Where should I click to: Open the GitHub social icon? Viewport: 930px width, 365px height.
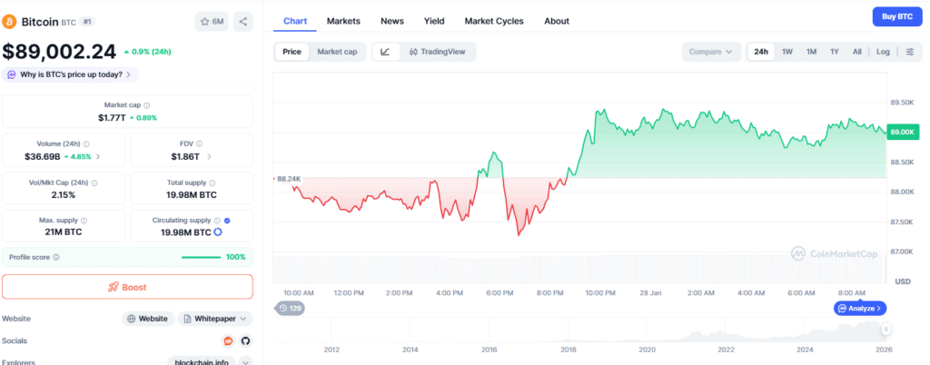(x=245, y=340)
